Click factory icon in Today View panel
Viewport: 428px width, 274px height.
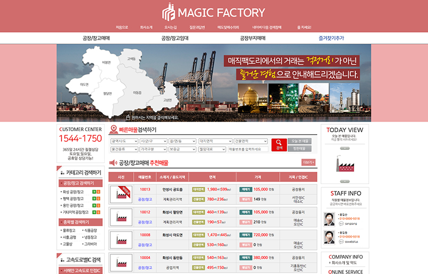345,164
